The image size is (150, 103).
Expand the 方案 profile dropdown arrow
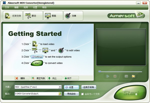tap(60, 87)
